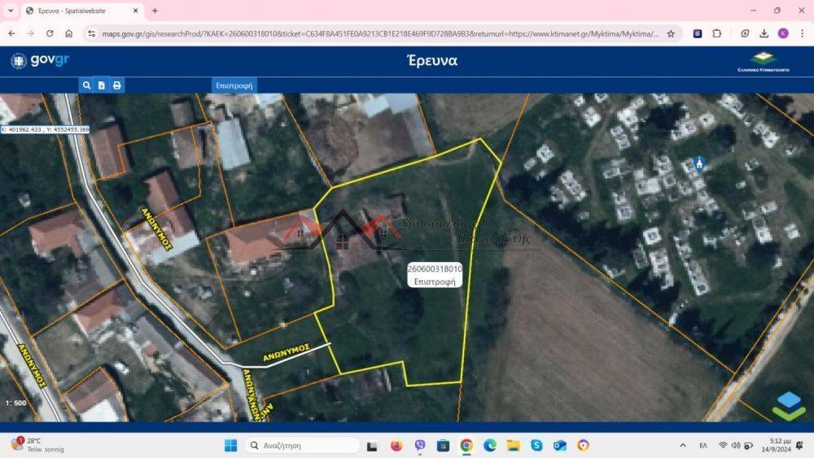Open browser extensions puzzle icon
Screen dimensions: 814x458
pos(717,33)
